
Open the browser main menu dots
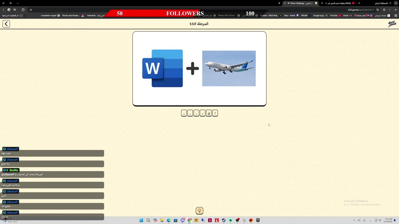point(3,10)
